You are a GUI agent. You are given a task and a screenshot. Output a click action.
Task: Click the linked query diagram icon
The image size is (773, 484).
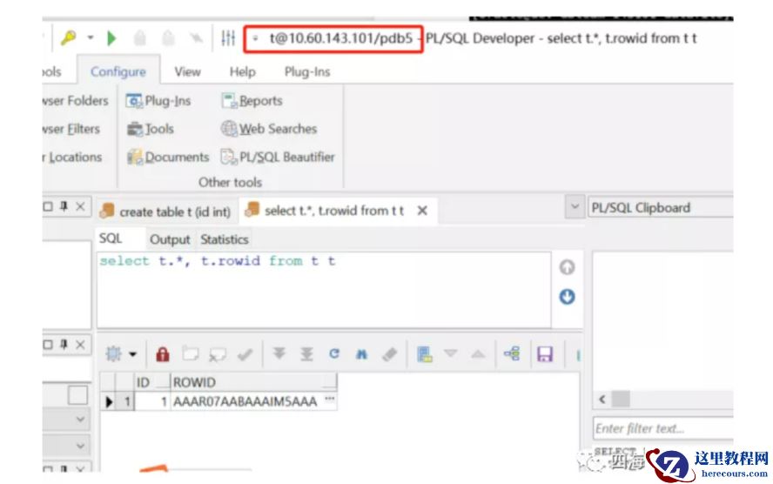click(x=512, y=354)
